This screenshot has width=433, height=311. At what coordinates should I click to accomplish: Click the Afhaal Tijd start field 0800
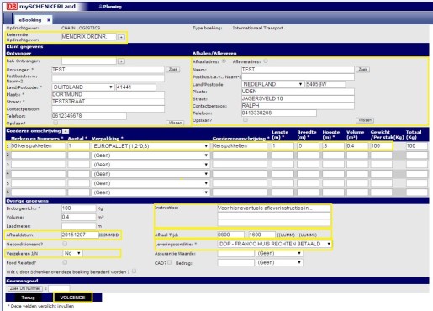[x=230, y=235]
